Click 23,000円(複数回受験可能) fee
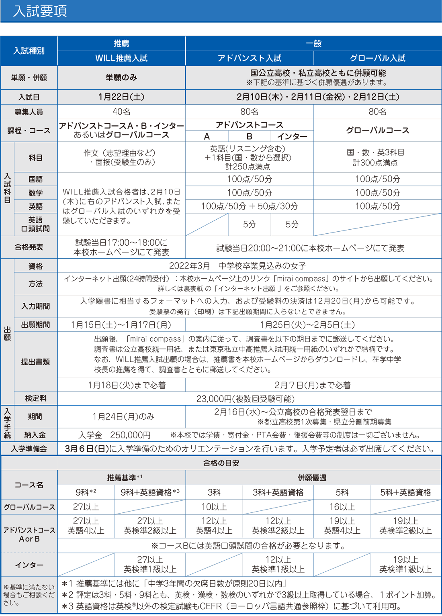 click(x=246, y=399)
